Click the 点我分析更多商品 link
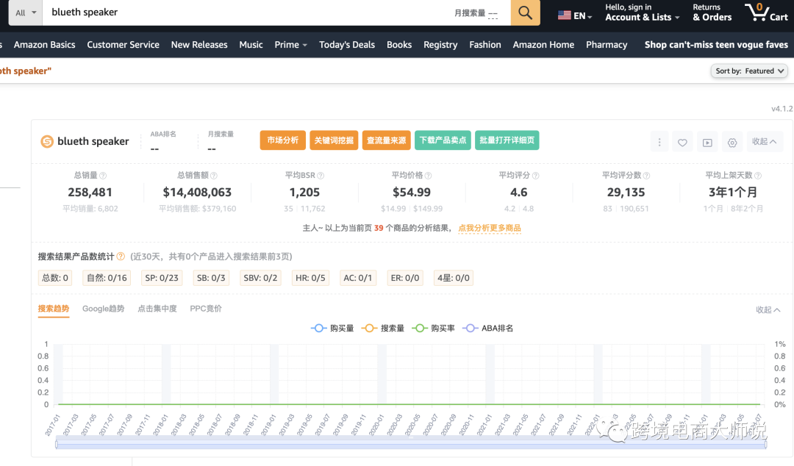The width and height of the screenshot is (794, 466). 490,229
